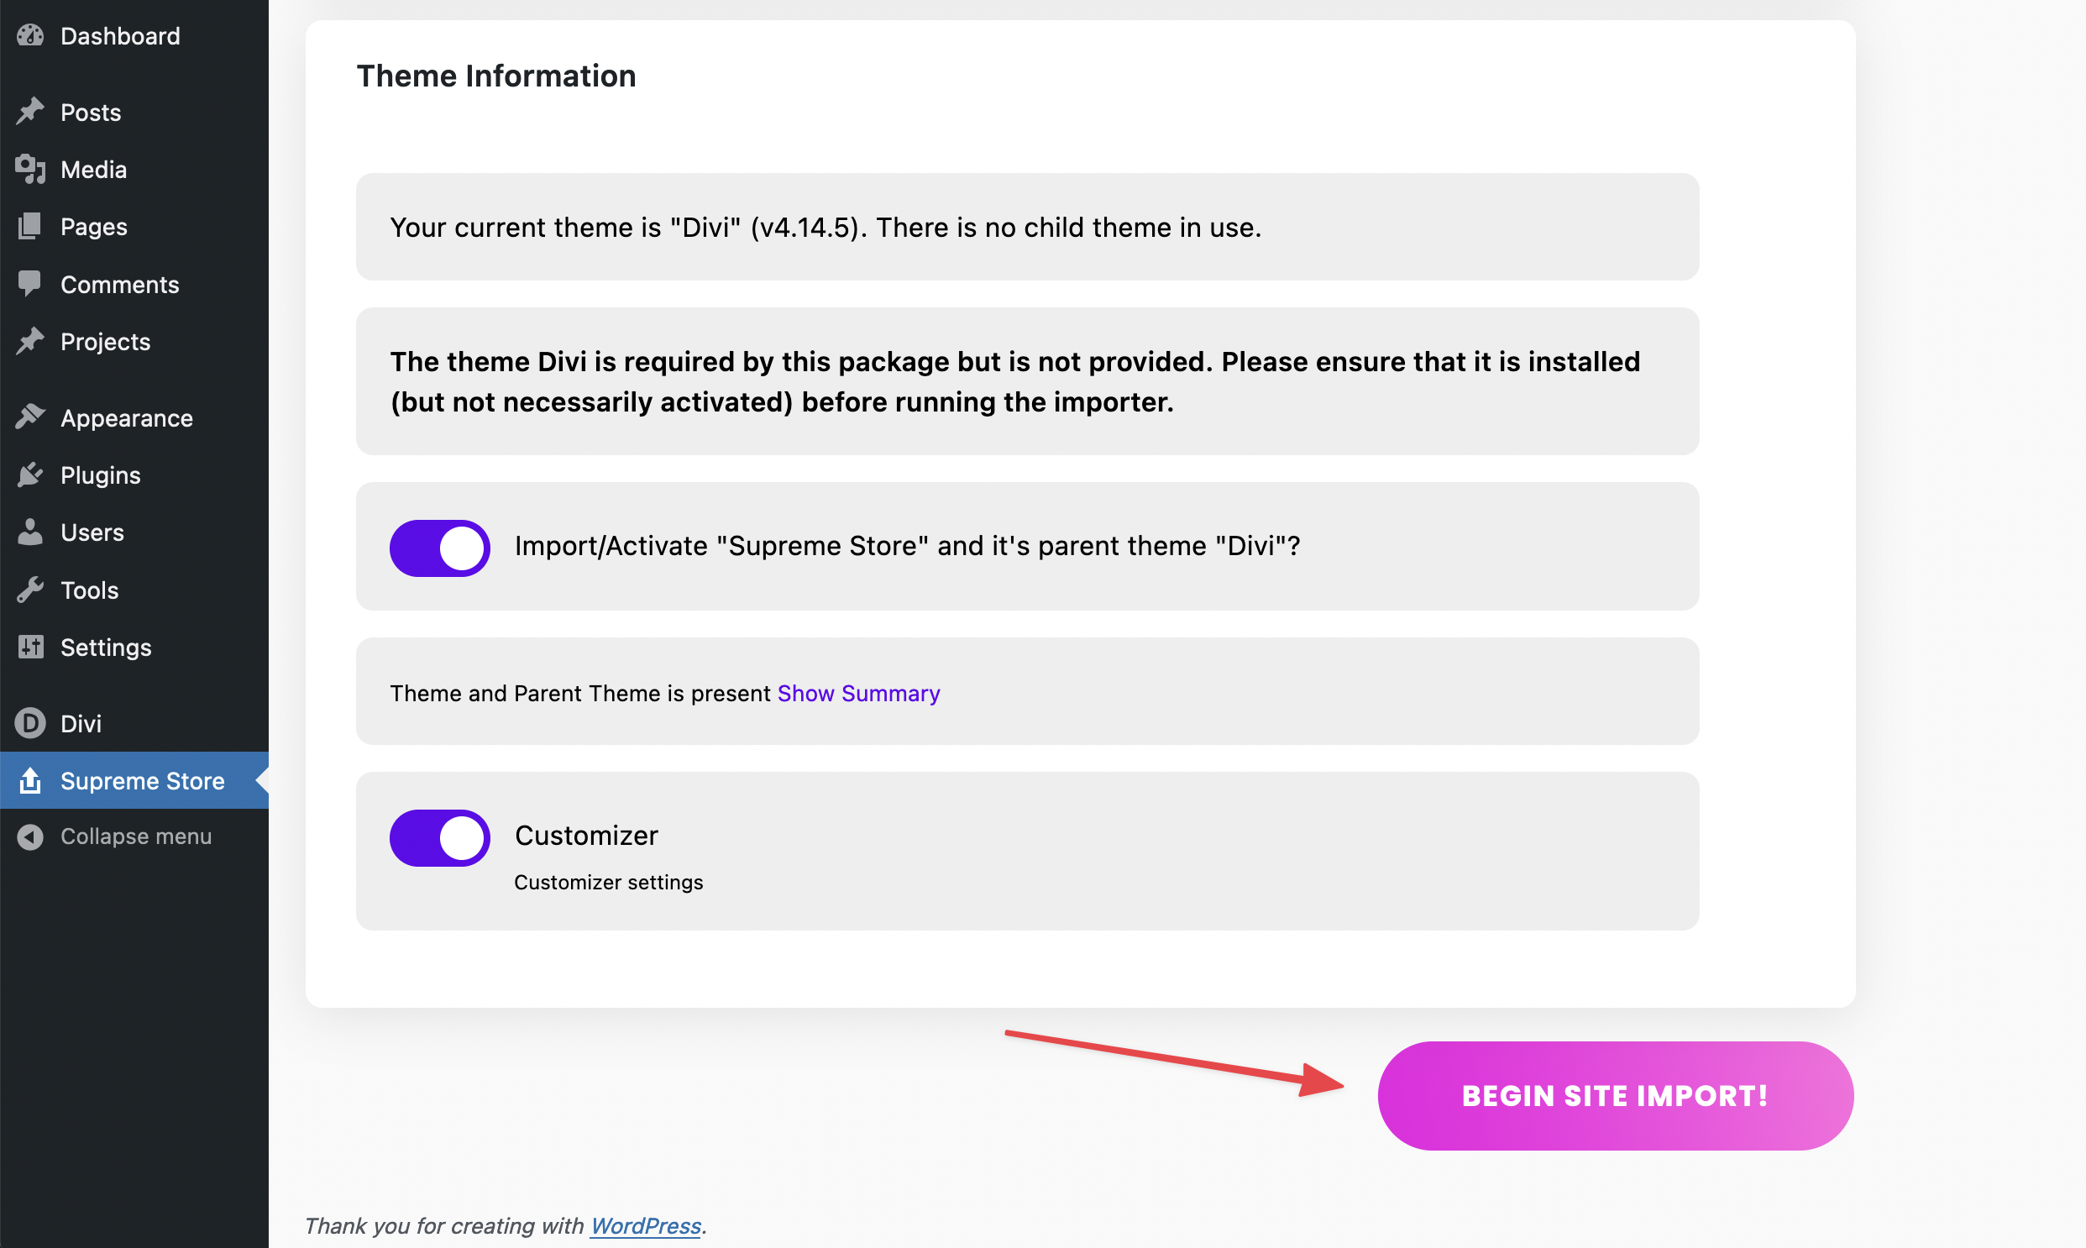Click the Theme Information heading

pos(496,76)
